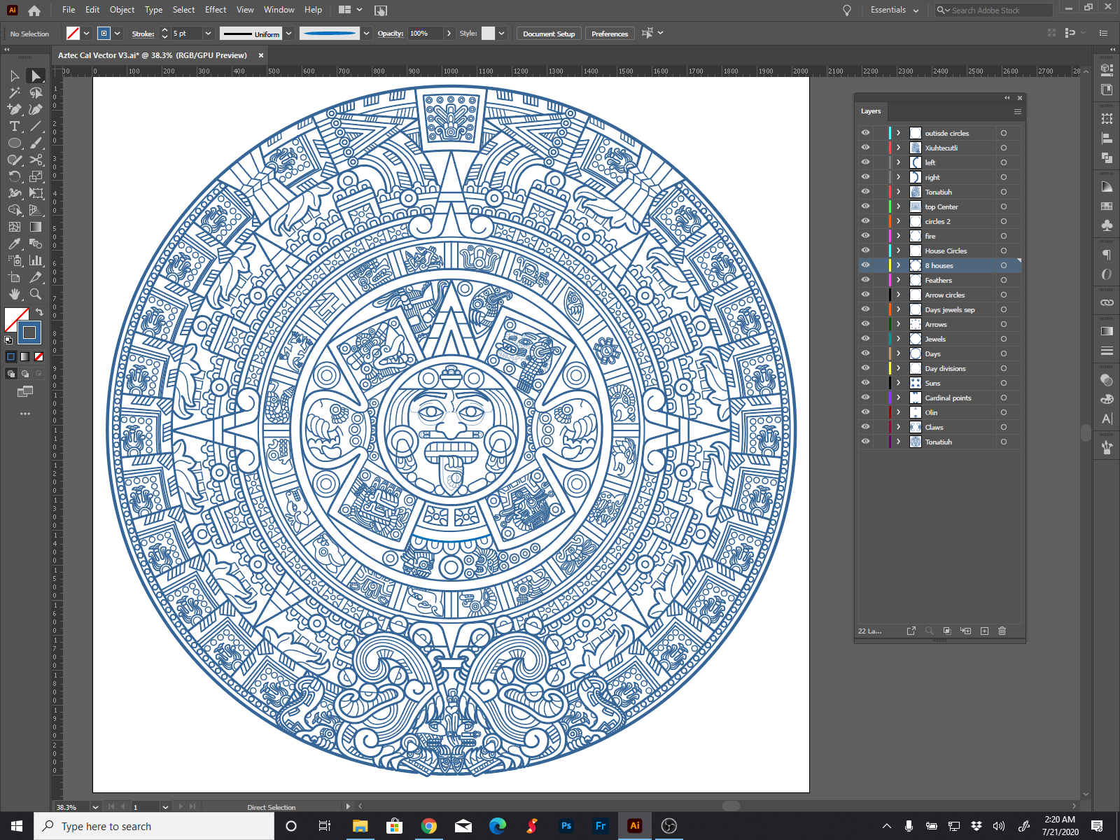Hide the 8 houses layer
The width and height of the screenshot is (1120, 840).
point(866,265)
